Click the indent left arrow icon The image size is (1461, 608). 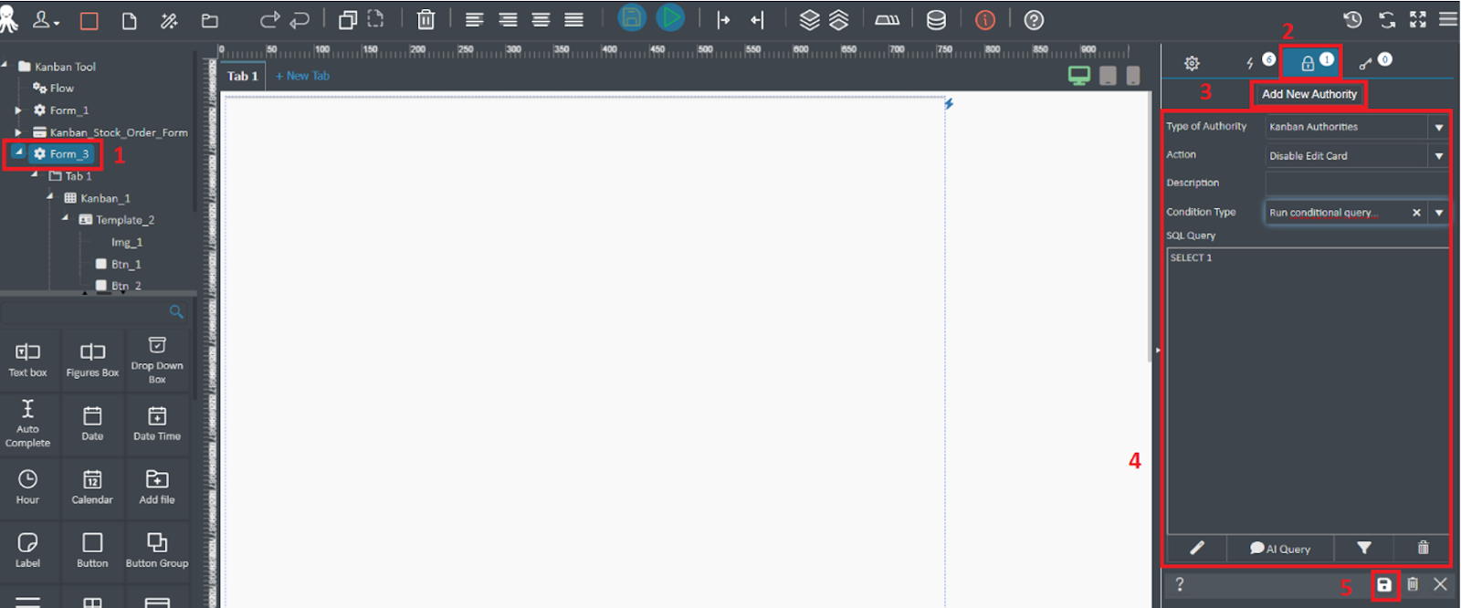[757, 20]
